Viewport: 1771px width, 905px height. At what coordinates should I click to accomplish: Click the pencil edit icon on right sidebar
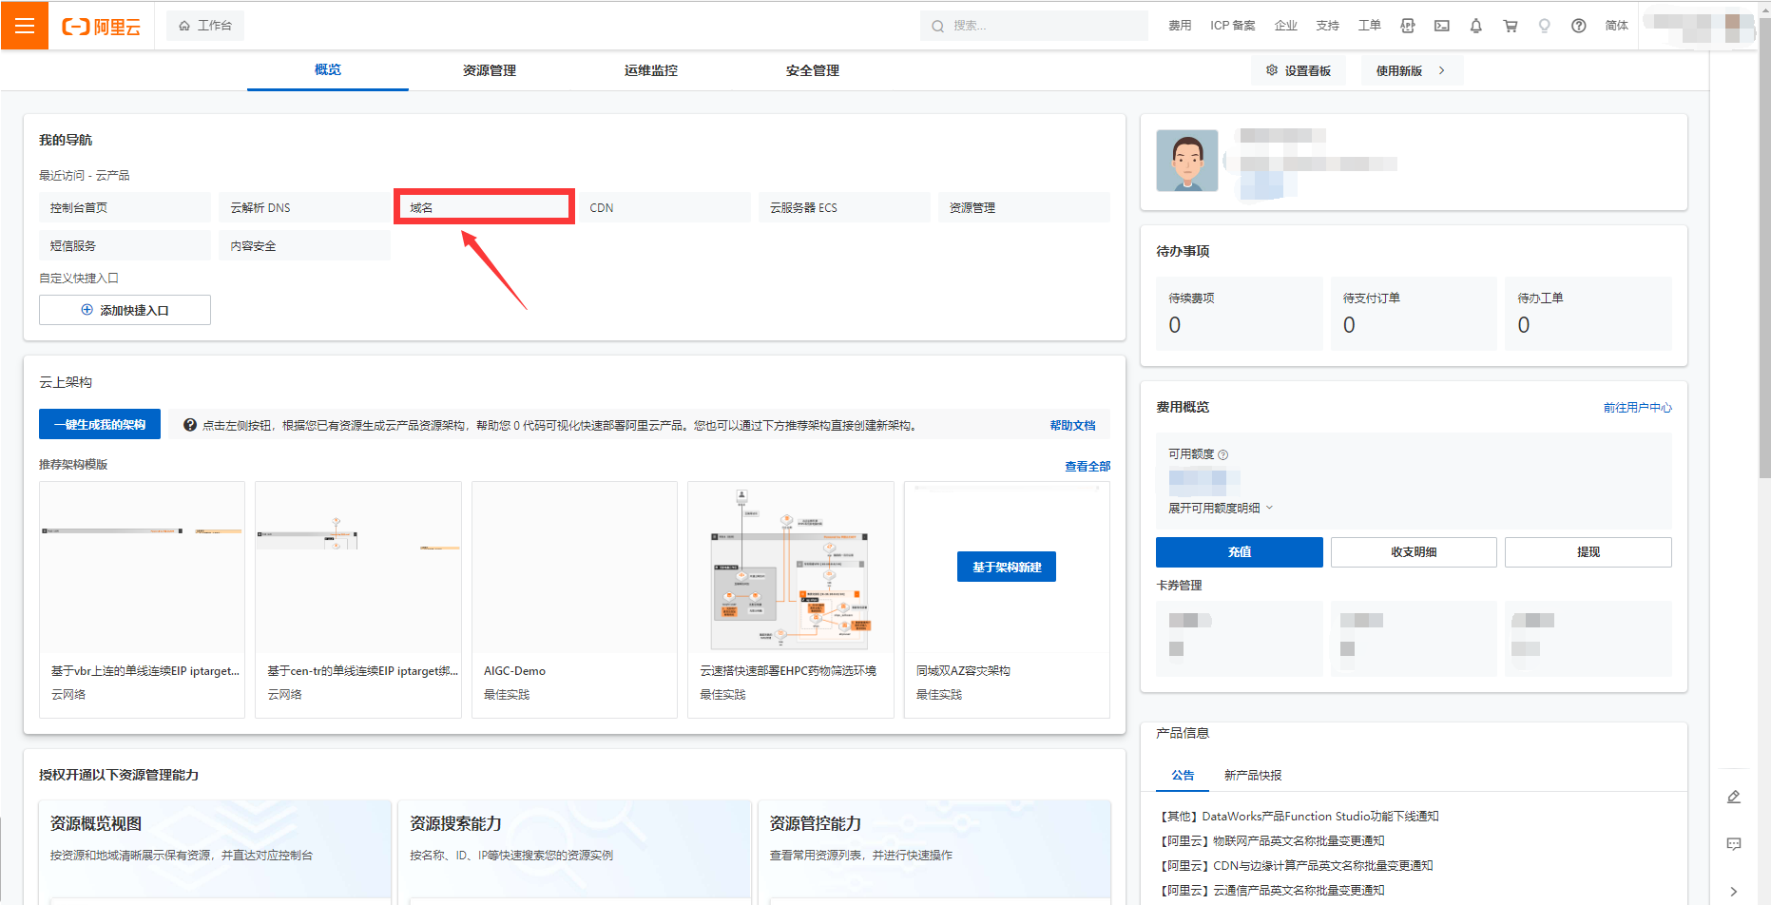click(1733, 797)
